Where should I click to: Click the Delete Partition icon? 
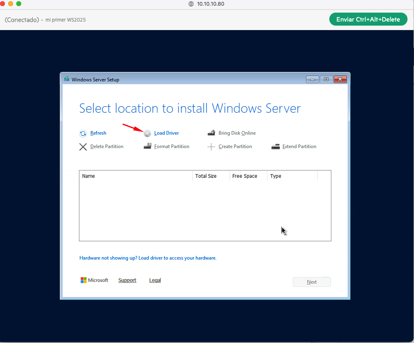pyautogui.click(x=83, y=146)
